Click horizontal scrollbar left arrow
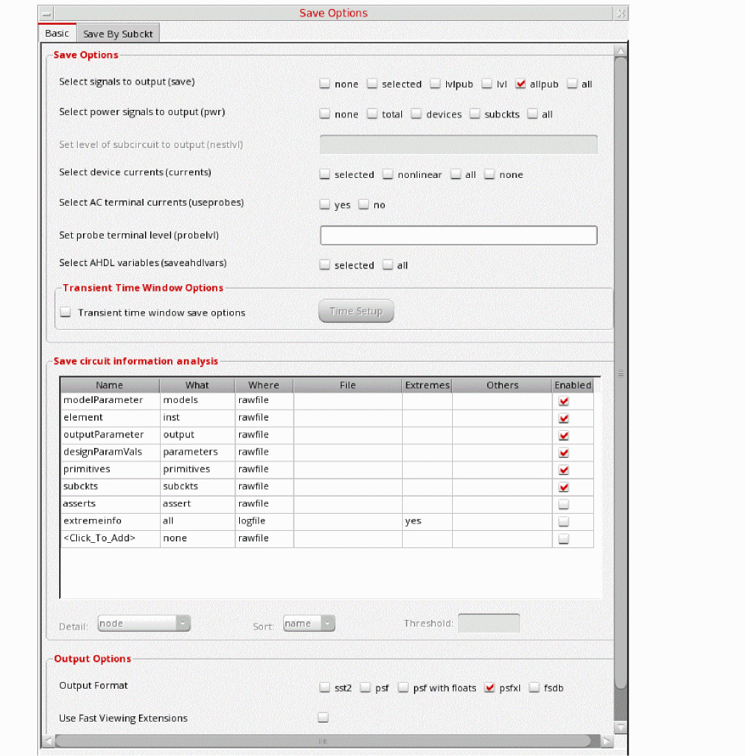Screen dimensions: 745x756 (49, 741)
